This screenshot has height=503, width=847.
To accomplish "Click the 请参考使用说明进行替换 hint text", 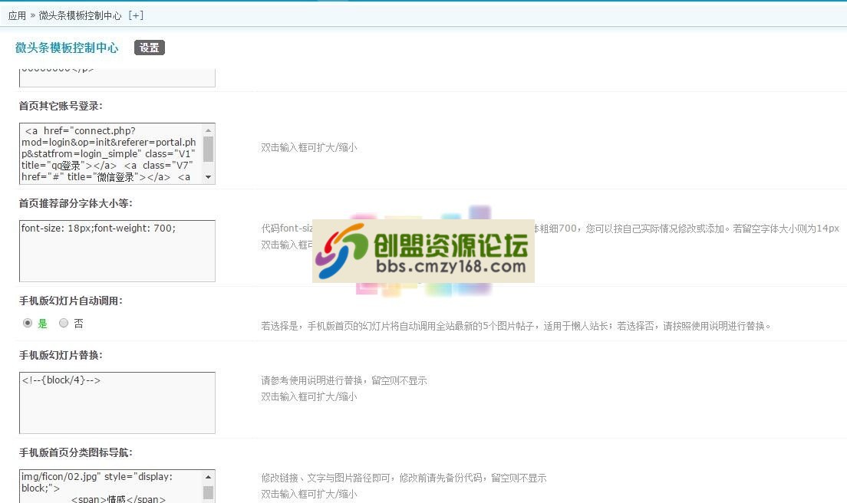I will coord(344,380).
